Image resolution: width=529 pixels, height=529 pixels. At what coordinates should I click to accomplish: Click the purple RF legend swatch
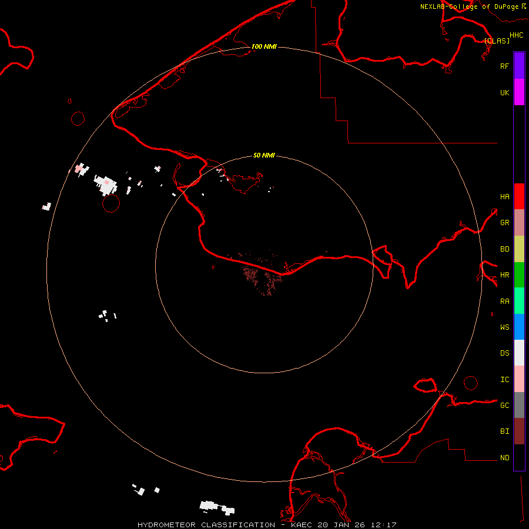(x=519, y=66)
